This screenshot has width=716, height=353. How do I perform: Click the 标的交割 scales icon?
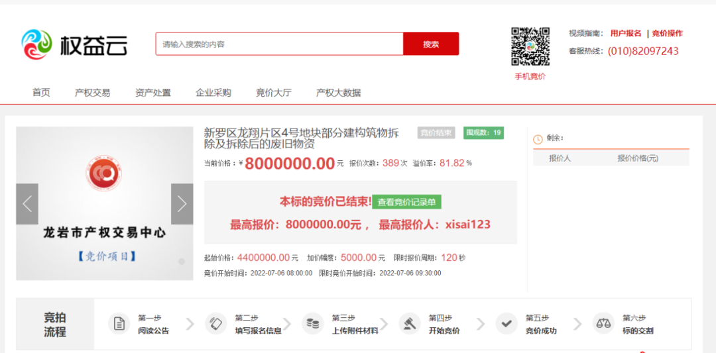[x=603, y=324]
